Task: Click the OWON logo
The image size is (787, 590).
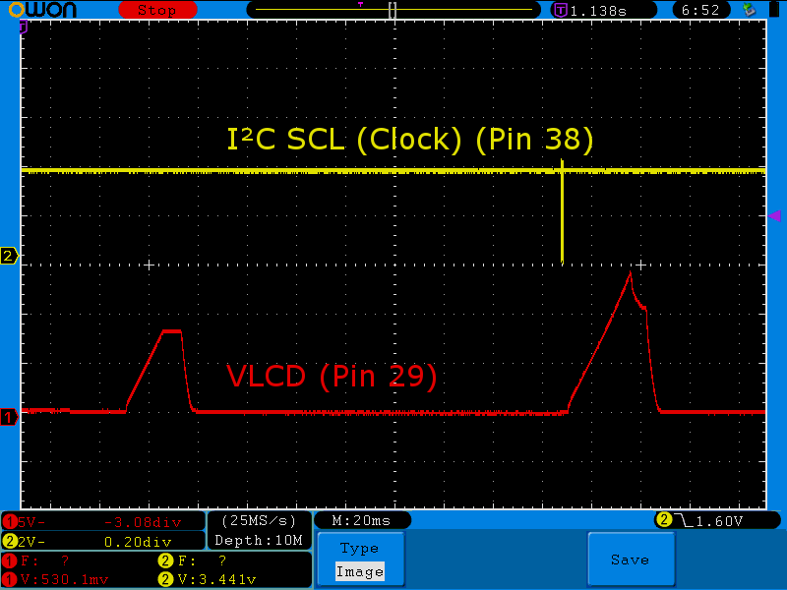Action: [x=42, y=10]
